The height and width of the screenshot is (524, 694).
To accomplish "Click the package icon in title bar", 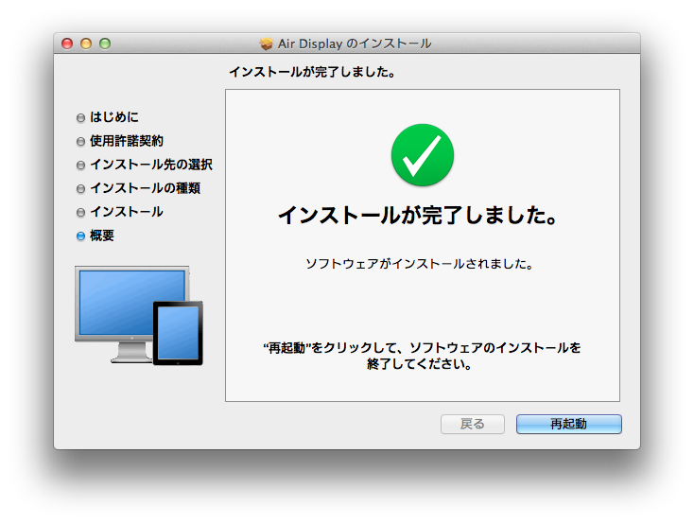I will tap(267, 44).
